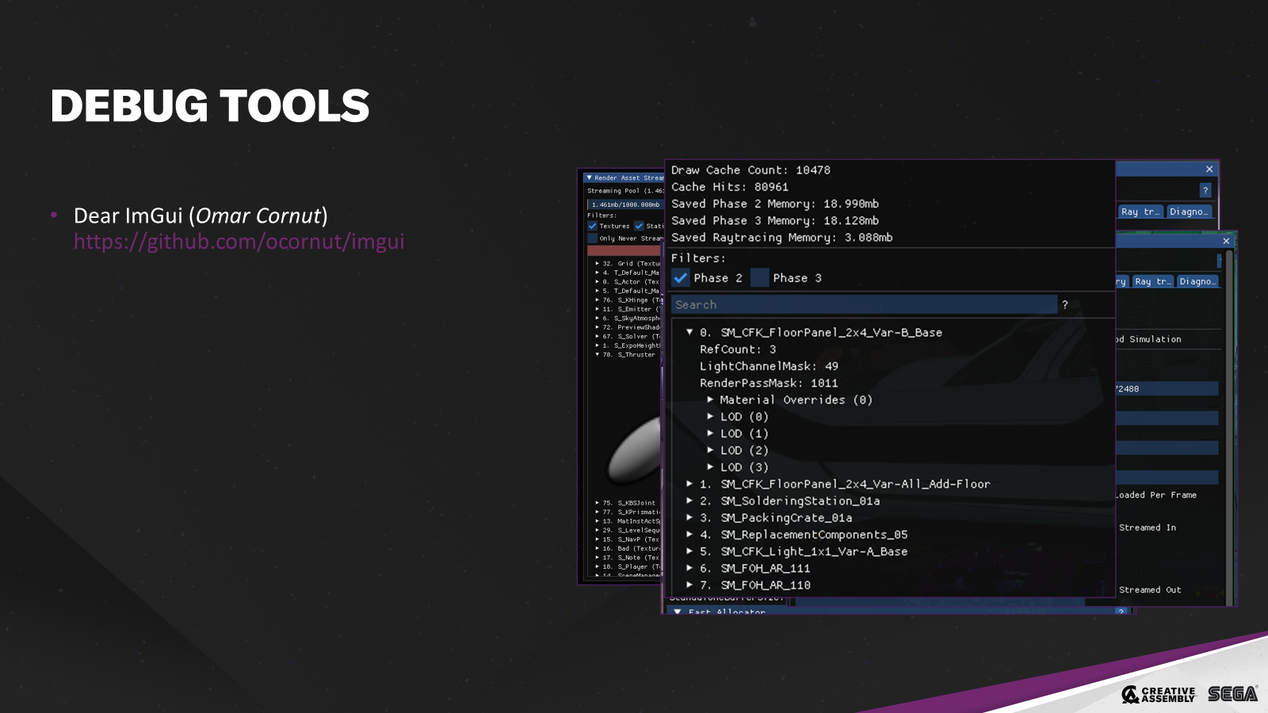Screen dimensions: 1268x713
Task: Select the Cache Hits: 80961 text
Action: [x=730, y=187]
